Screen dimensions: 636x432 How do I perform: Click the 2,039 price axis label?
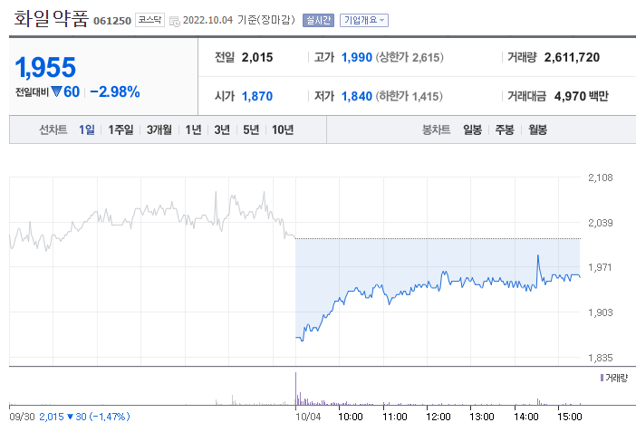pos(601,223)
